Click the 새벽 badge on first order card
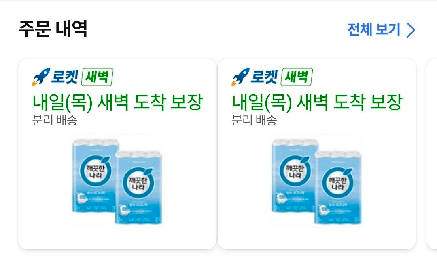Image resolution: width=437 pixels, height=259 pixels. 97,77
